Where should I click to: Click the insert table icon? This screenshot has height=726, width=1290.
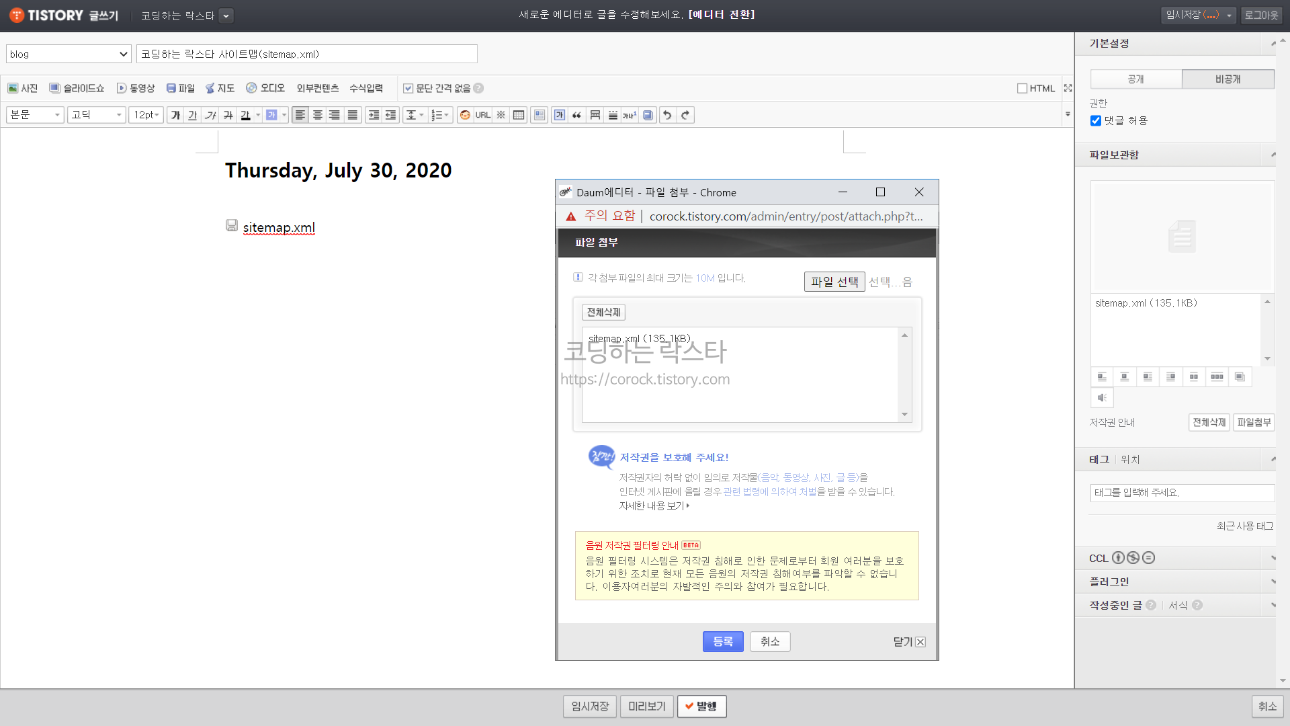point(519,115)
